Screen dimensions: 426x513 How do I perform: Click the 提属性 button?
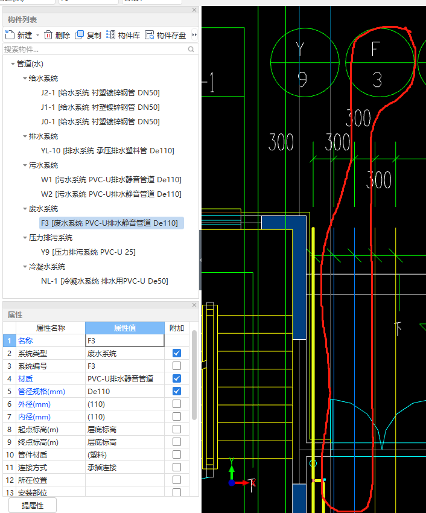[33, 506]
